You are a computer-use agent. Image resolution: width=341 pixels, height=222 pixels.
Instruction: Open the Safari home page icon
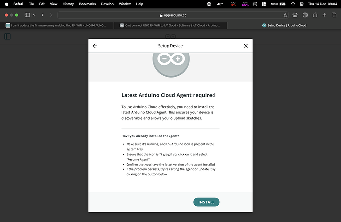(295, 15)
